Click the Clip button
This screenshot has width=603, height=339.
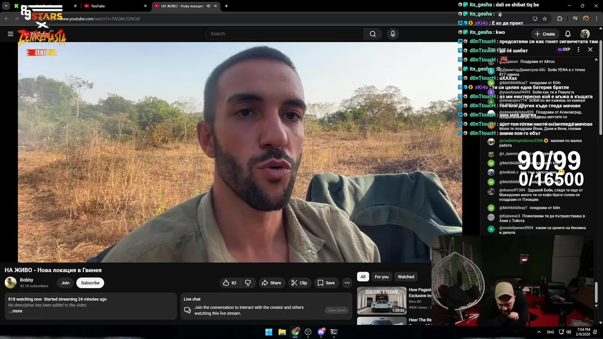[299, 283]
